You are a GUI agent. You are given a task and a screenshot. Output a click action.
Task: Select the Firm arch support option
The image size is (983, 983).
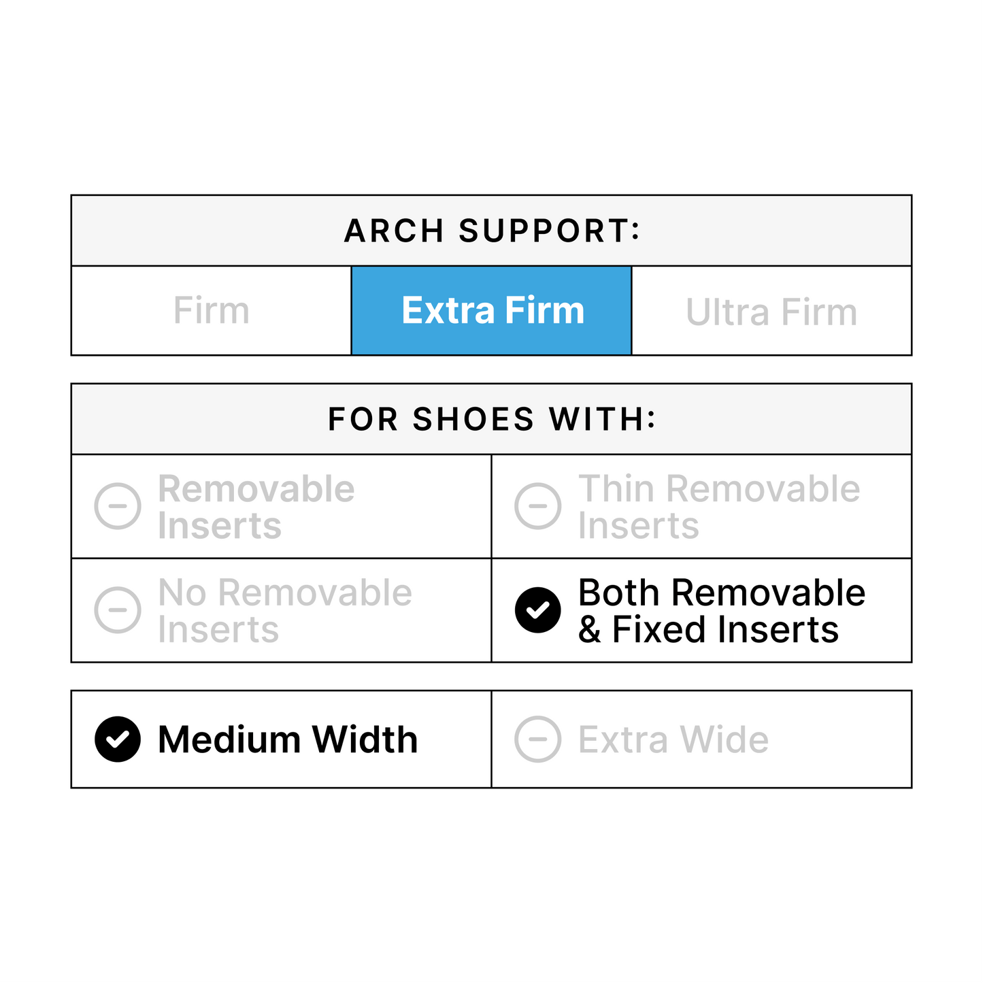211,311
